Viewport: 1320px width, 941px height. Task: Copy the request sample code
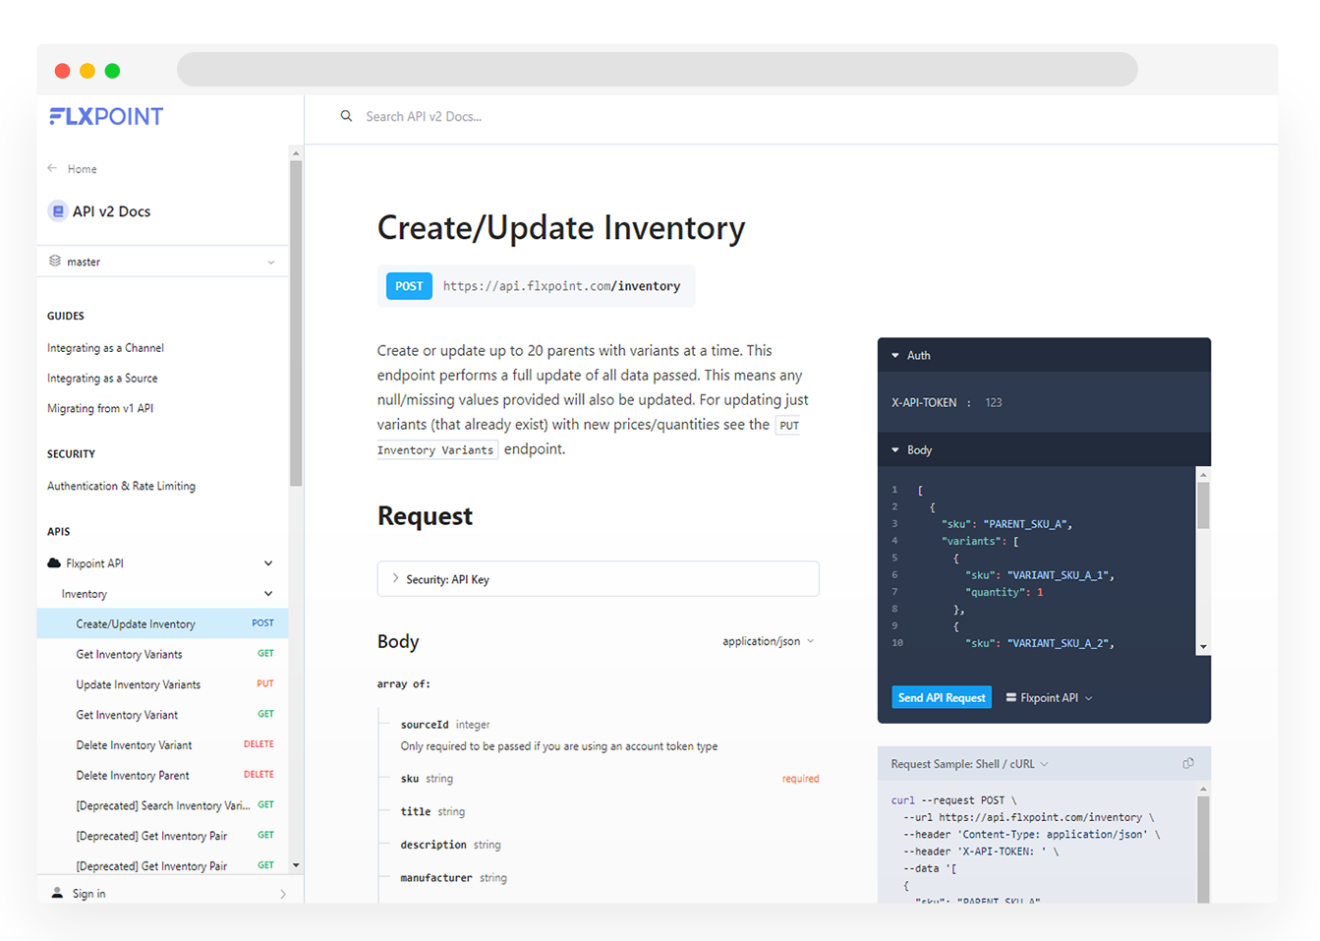(x=1188, y=763)
